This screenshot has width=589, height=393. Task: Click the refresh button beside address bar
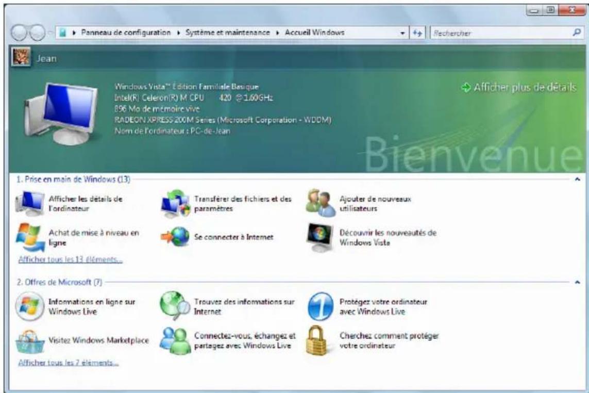pos(417,33)
